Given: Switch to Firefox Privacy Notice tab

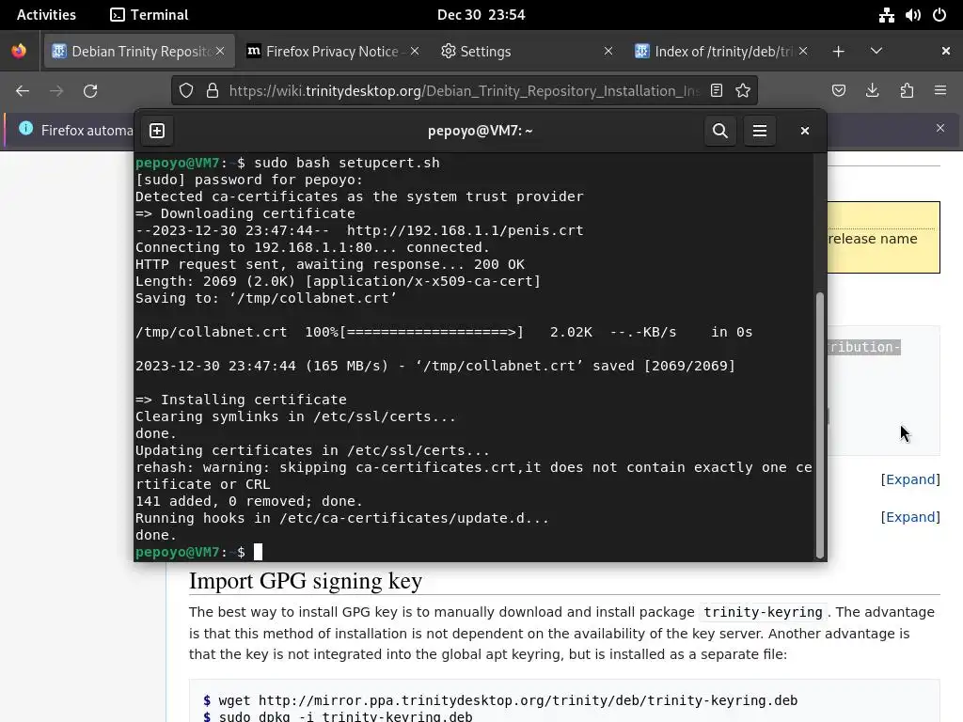Looking at the screenshot, I should click(x=332, y=52).
